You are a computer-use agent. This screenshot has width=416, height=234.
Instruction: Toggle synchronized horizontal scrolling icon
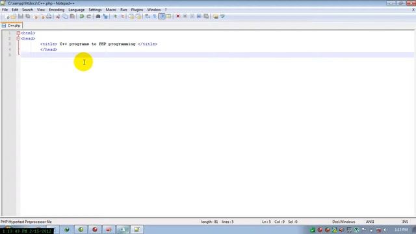click(x=138, y=16)
